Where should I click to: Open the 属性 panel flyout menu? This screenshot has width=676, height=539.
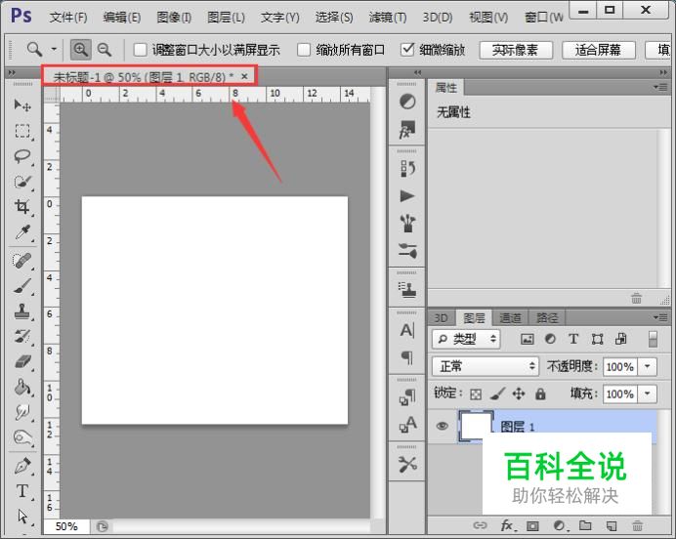coord(660,87)
